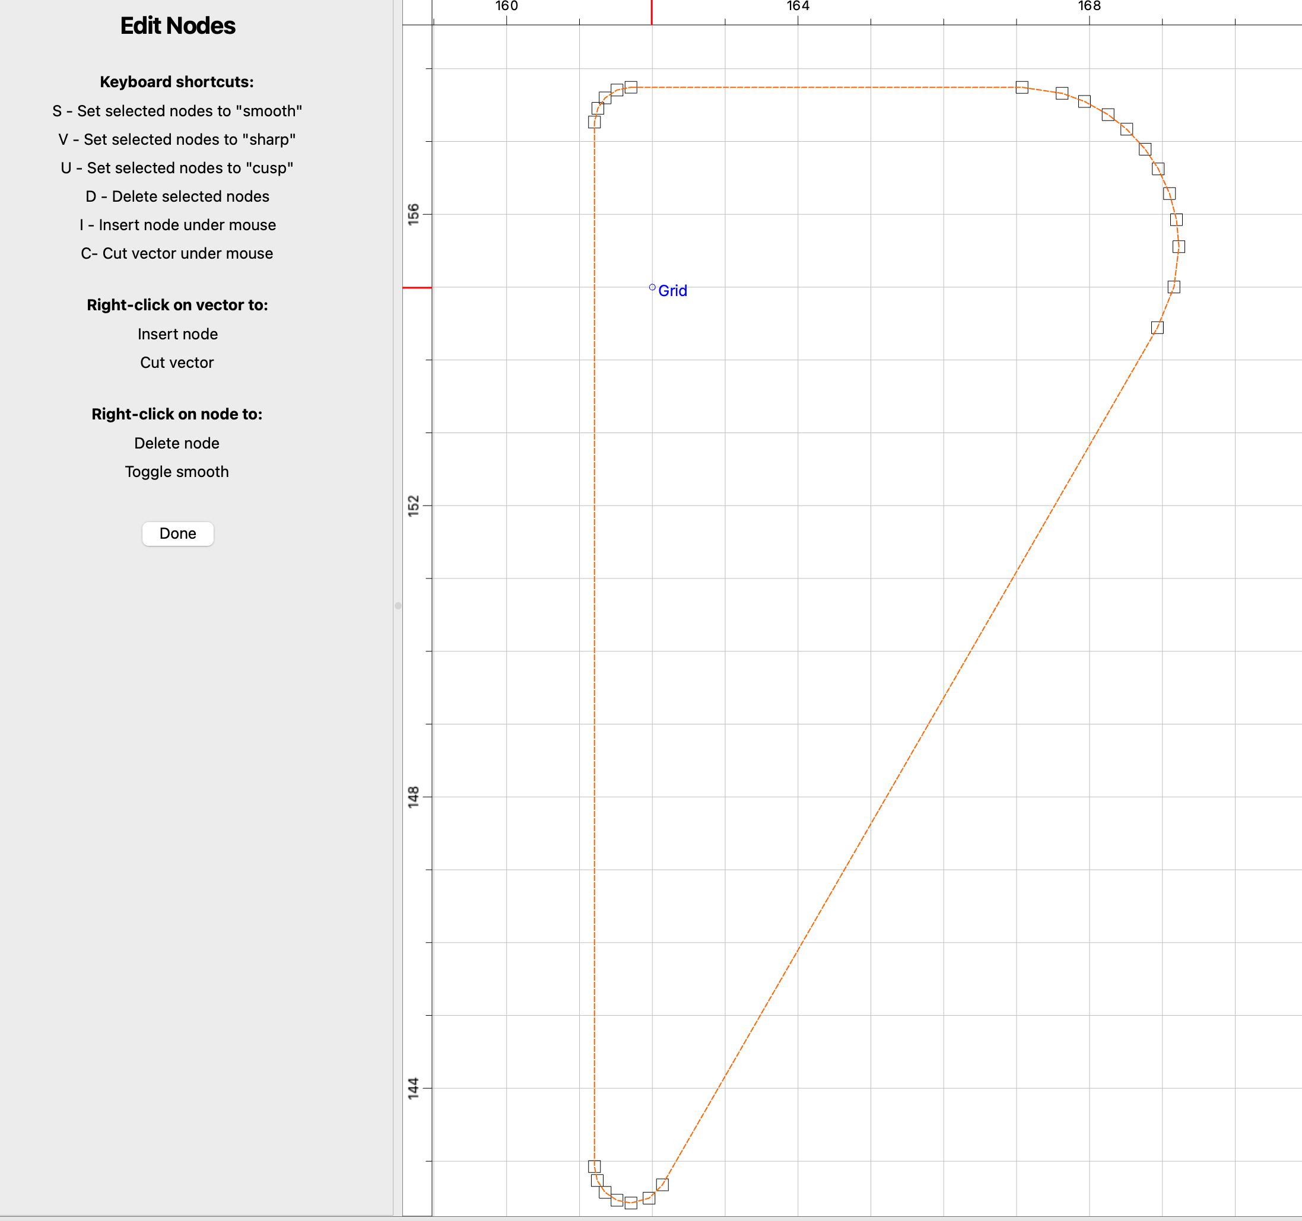Select node at left end of top straight edge
The width and height of the screenshot is (1302, 1221).
tap(631, 87)
